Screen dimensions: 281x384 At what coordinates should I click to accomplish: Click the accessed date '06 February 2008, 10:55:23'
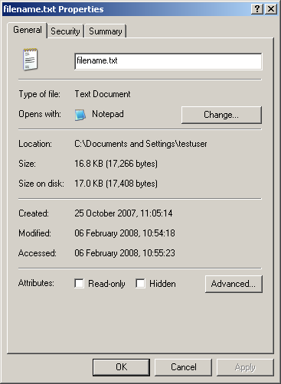125,253
